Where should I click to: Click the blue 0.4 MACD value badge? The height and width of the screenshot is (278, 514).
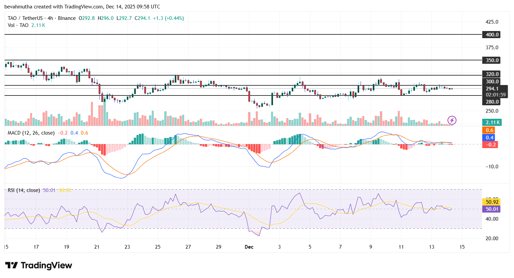pos(490,138)
